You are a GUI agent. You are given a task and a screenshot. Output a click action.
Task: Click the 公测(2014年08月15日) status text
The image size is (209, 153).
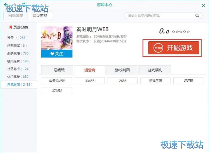pyautogui.click(x=110, y=41)
